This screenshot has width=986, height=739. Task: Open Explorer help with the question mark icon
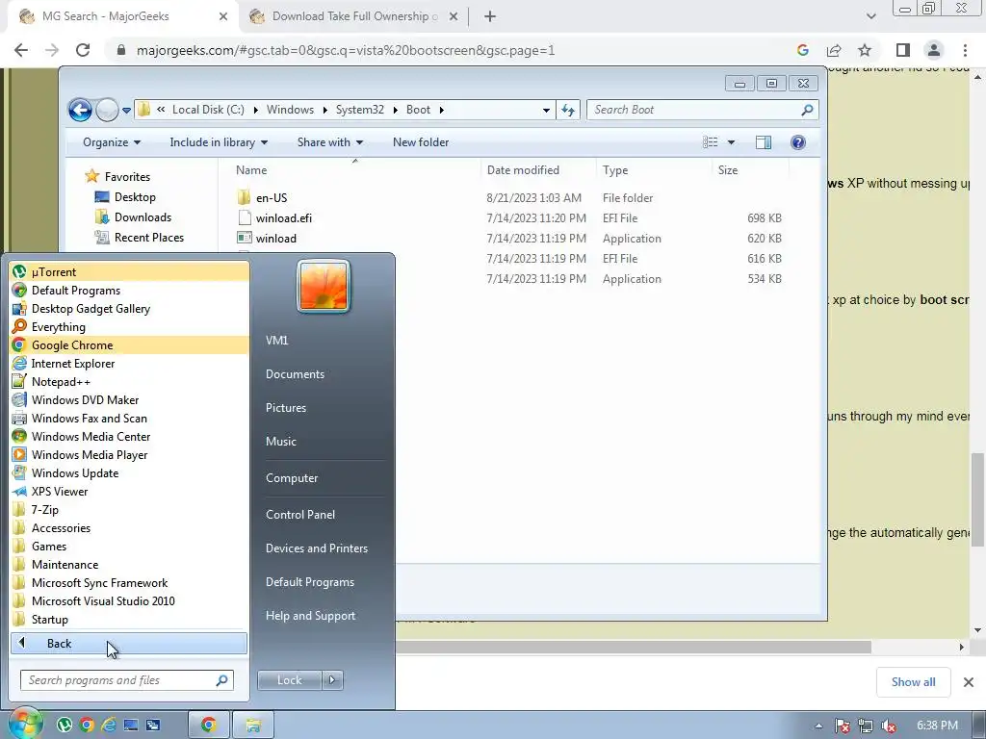[x=798, y=142]
